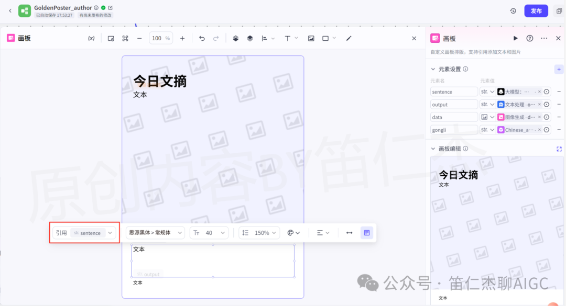Open the Text tool dropdown

291,38
